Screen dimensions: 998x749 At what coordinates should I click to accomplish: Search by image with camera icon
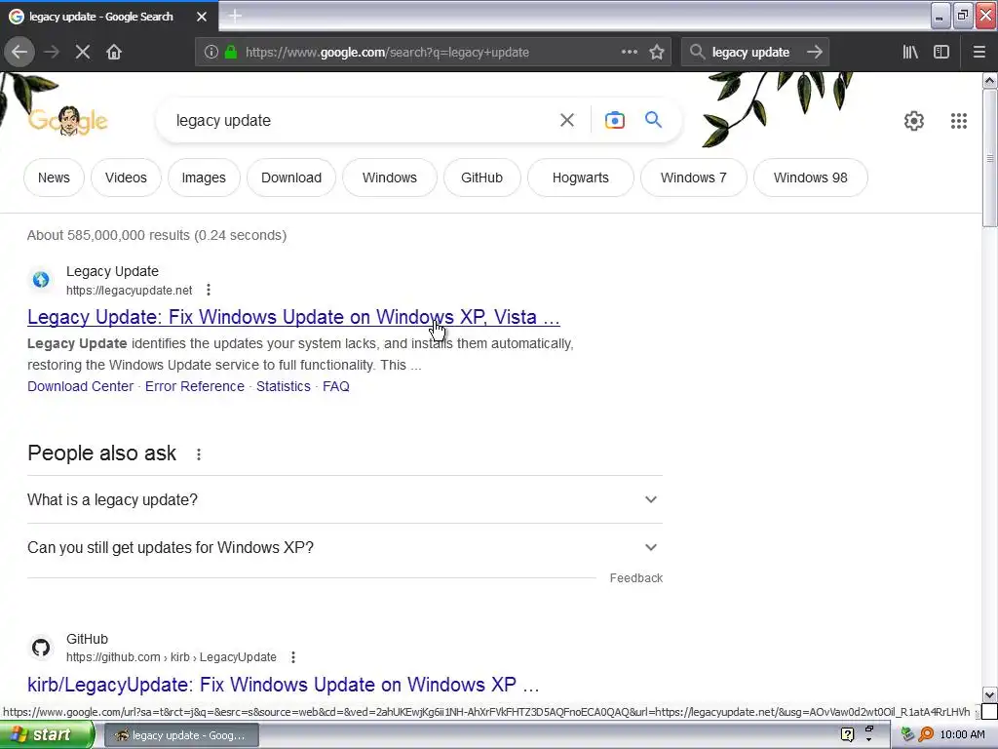coord(614,120)
